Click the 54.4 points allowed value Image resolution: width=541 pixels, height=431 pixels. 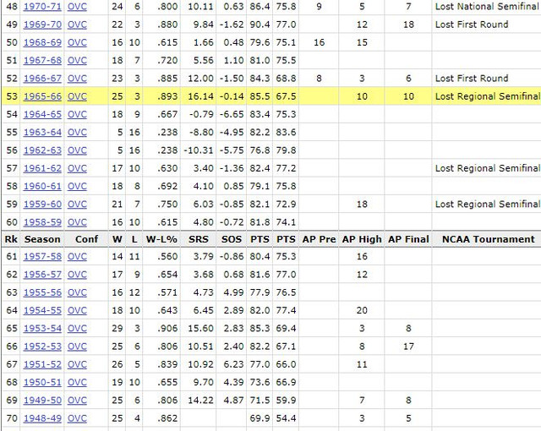click(286, 418)
